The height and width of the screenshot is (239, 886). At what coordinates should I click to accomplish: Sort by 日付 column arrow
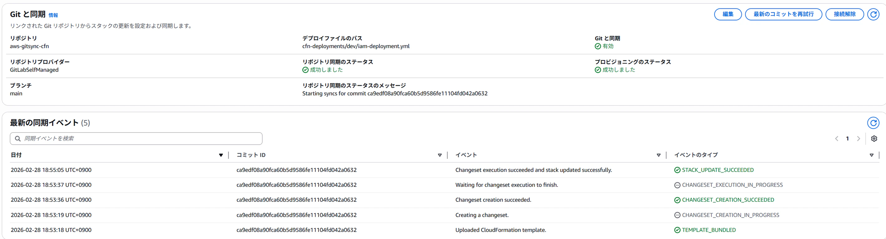[221, 156]
